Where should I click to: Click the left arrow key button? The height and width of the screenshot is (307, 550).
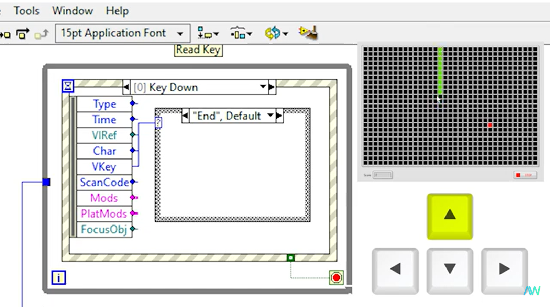[395, 271]
